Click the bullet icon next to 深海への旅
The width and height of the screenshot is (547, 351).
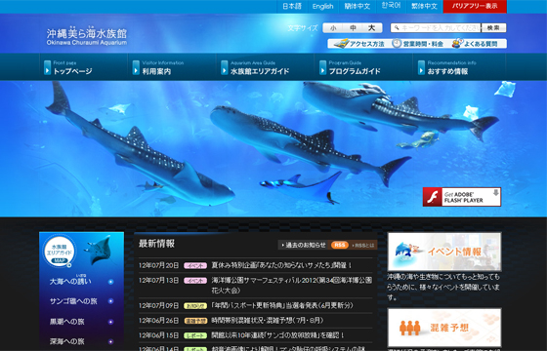111,341
